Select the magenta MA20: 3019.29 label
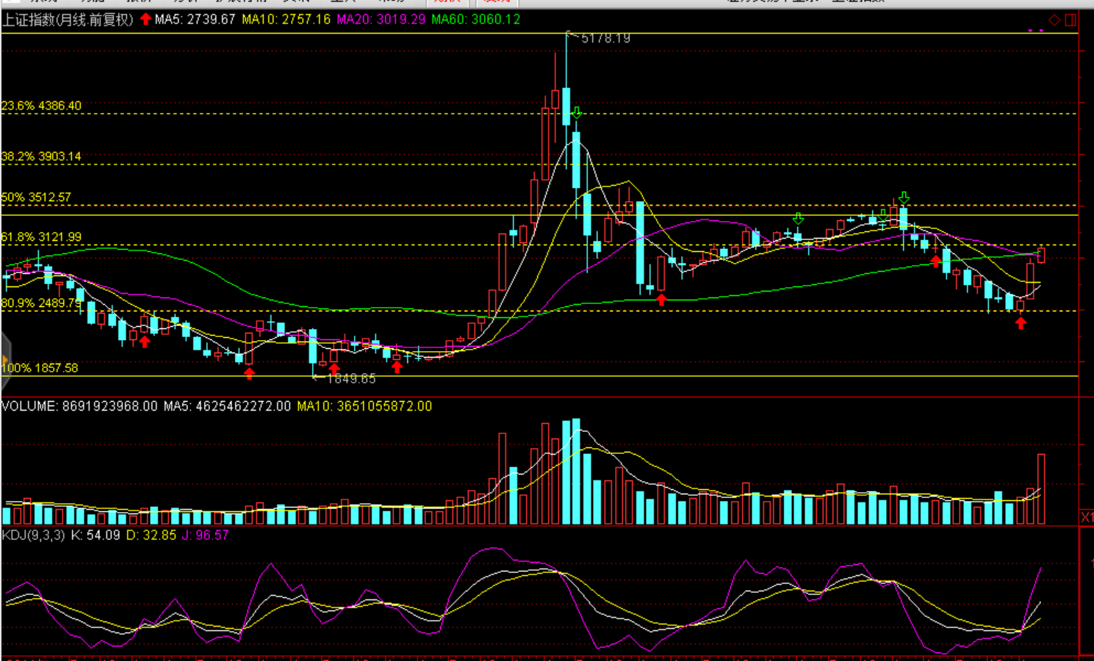 [x=381, y=20]
